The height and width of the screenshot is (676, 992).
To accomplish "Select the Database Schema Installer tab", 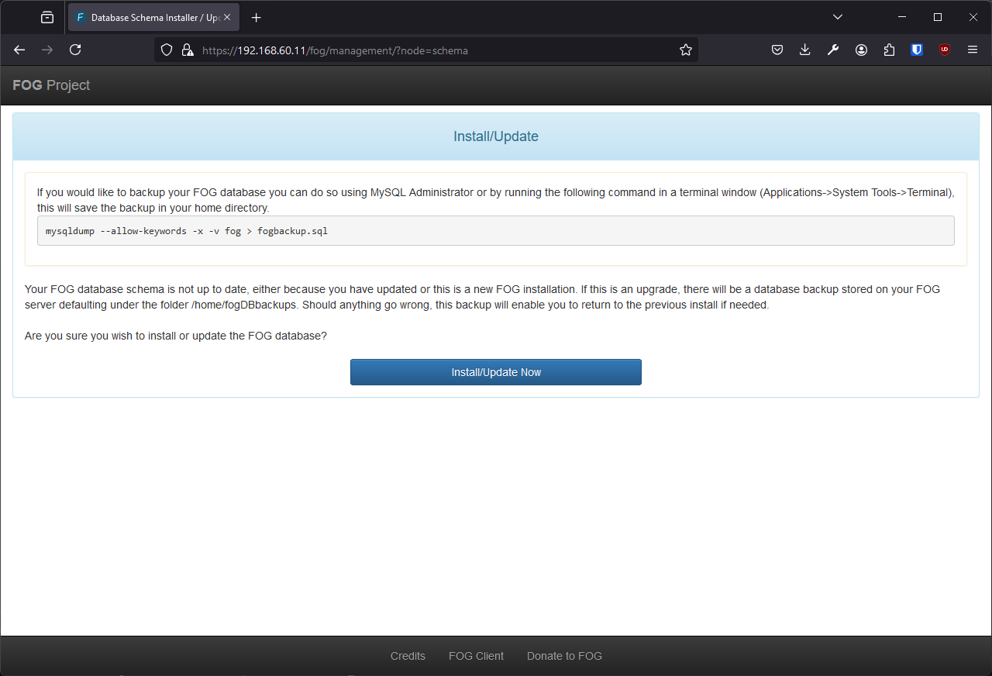I will [153, 17].
